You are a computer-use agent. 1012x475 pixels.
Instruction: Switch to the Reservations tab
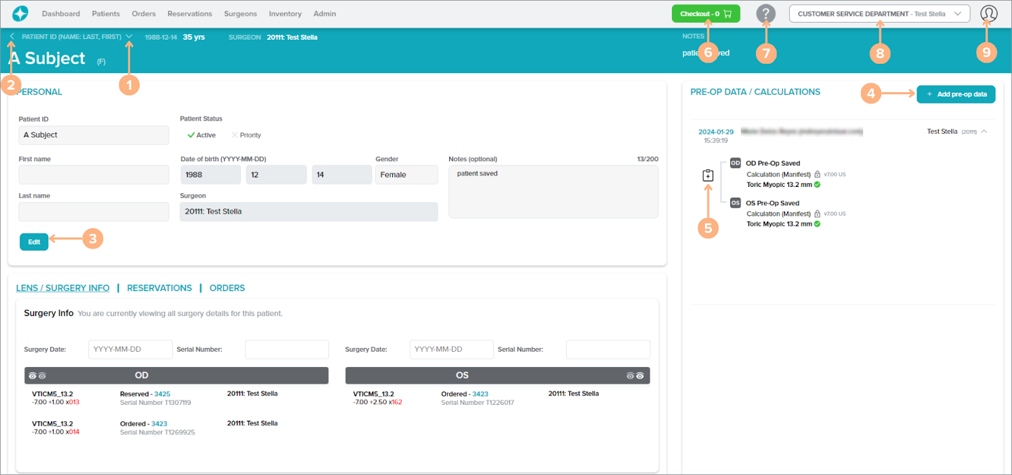[159, 288]
